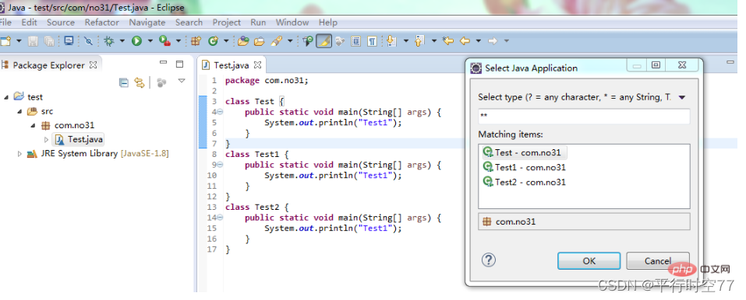Open the Window menu
Image resolution: width=746 pixels, height=300 pixels.
tap(292, 23)
